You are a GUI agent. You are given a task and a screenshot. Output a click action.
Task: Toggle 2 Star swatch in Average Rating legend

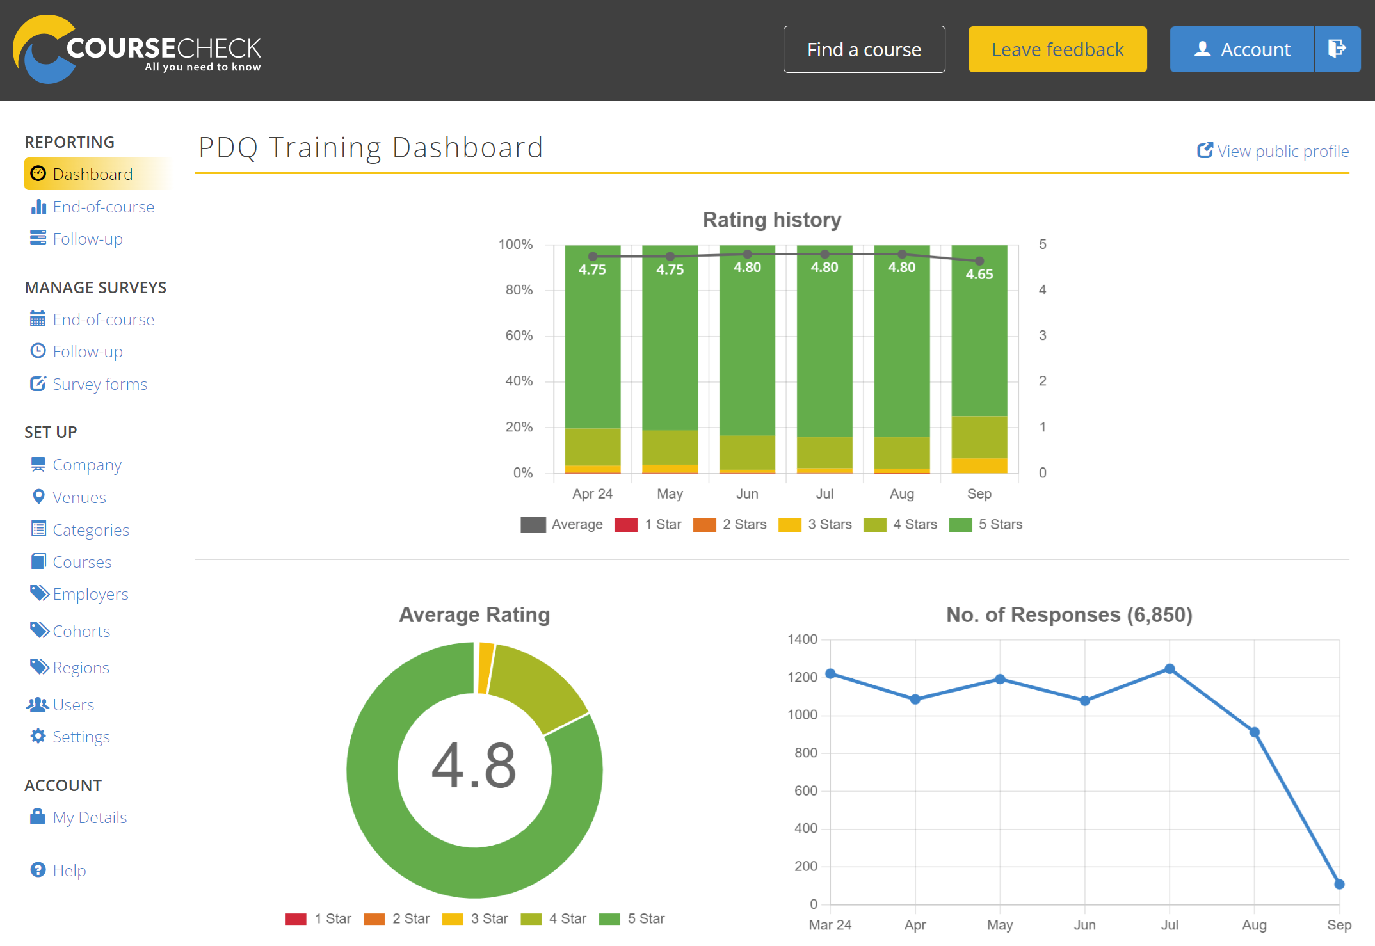[x=374, y=919]
